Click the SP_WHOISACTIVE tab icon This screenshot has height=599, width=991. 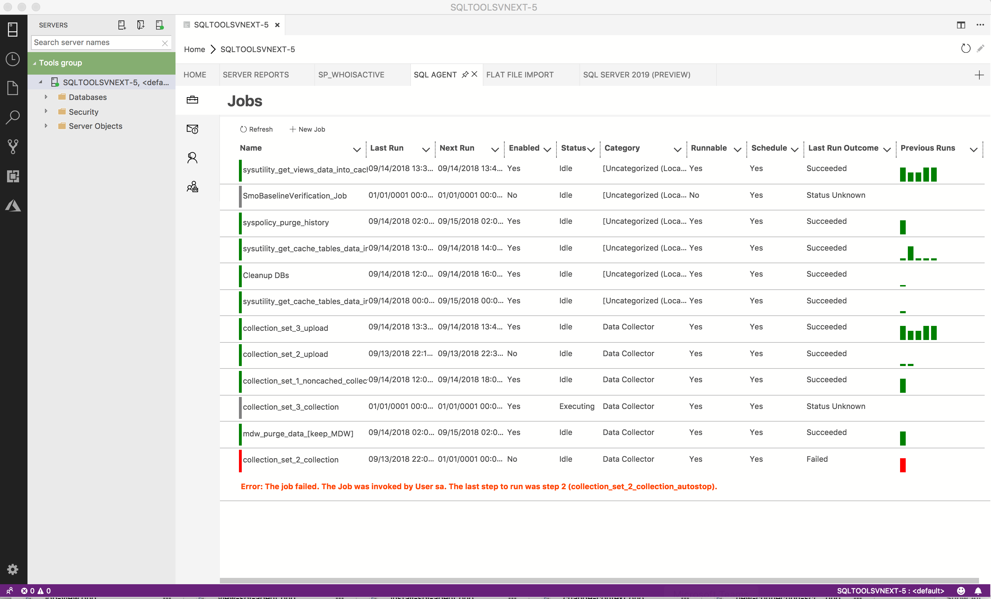pos(350,74)
